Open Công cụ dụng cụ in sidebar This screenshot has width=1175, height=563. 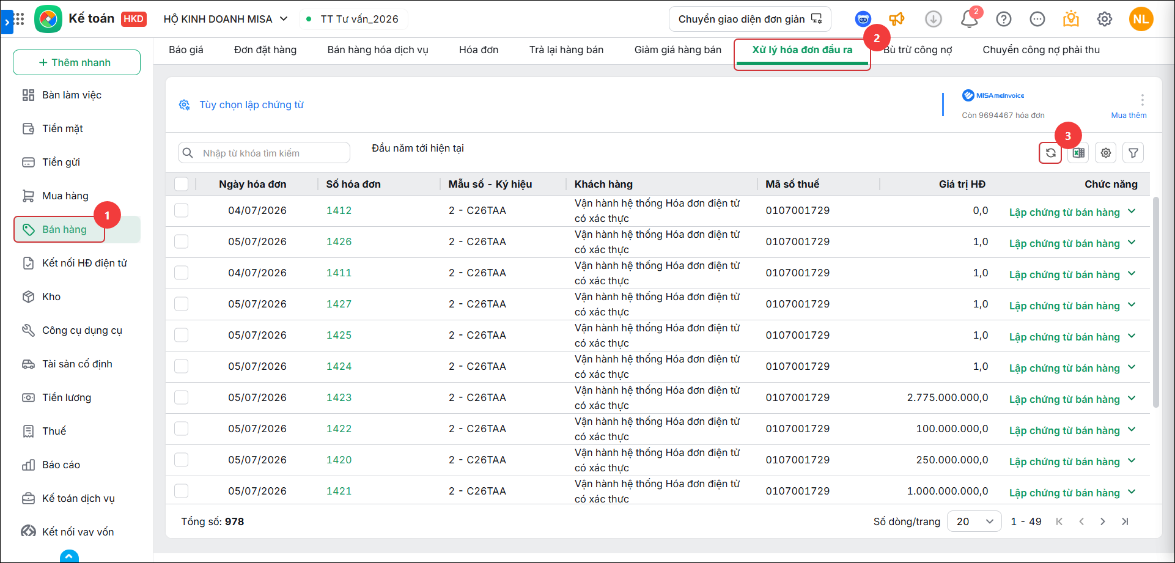82,330
